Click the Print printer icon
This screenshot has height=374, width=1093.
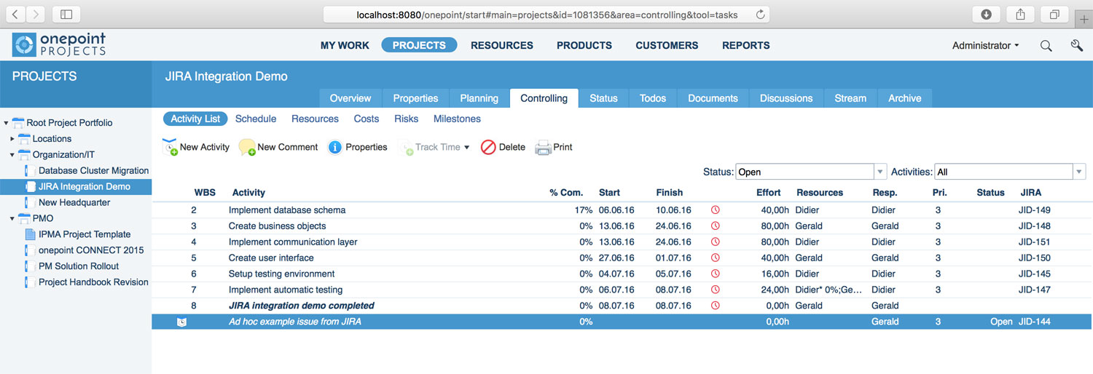(543, 148)
